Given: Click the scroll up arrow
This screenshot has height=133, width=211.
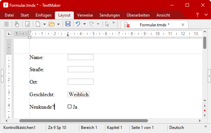Looking at the screenshot, I should [205, 31].
